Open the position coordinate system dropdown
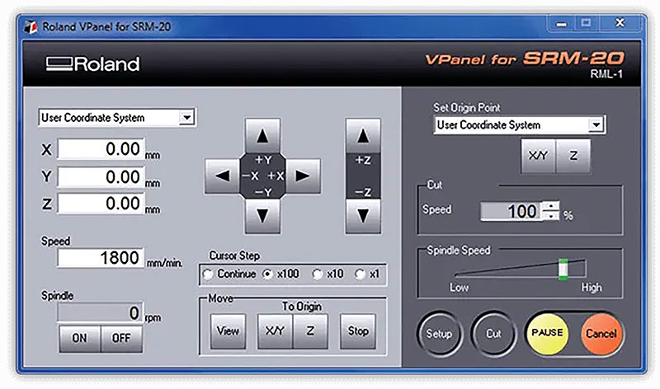 pos(186,117)
